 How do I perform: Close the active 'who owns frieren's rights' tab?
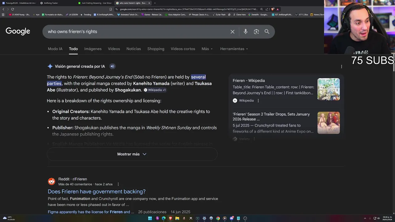pyautogui.click(x=149, y=3)
